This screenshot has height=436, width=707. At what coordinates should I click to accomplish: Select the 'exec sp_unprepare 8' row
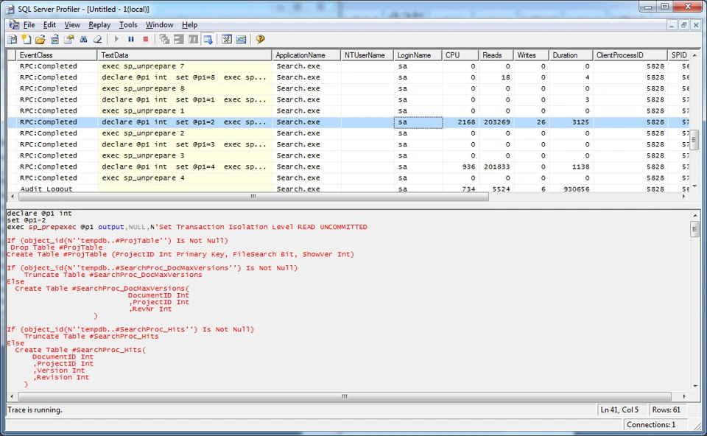[x=348, y=88]
